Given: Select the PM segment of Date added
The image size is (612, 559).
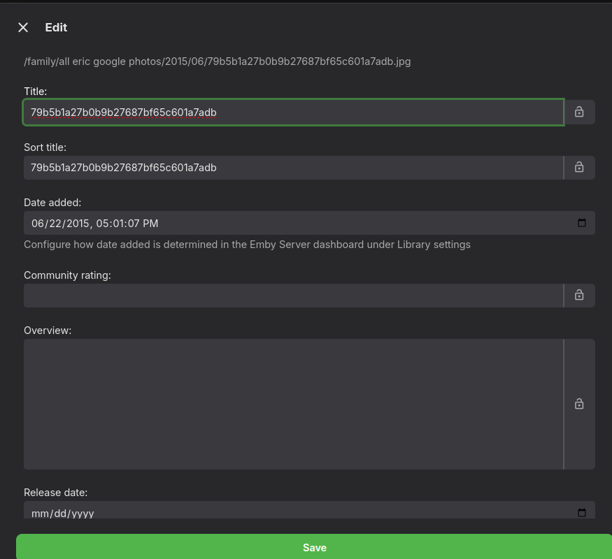Looking at the screenshot, I should [150, 224].
